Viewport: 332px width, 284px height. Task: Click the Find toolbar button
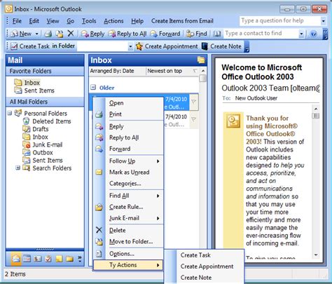[x=197, y=34]
